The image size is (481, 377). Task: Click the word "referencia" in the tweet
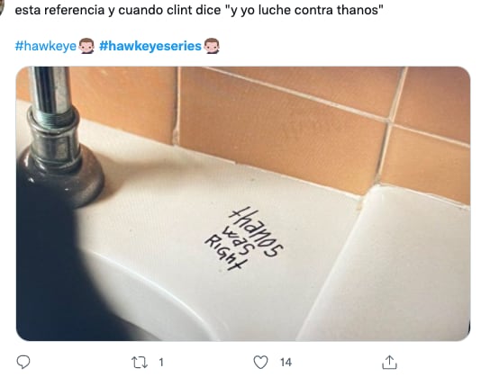(74, 10)
